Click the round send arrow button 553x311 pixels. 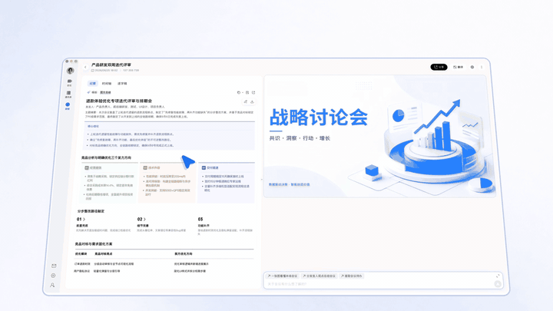(x=498, y=284)
